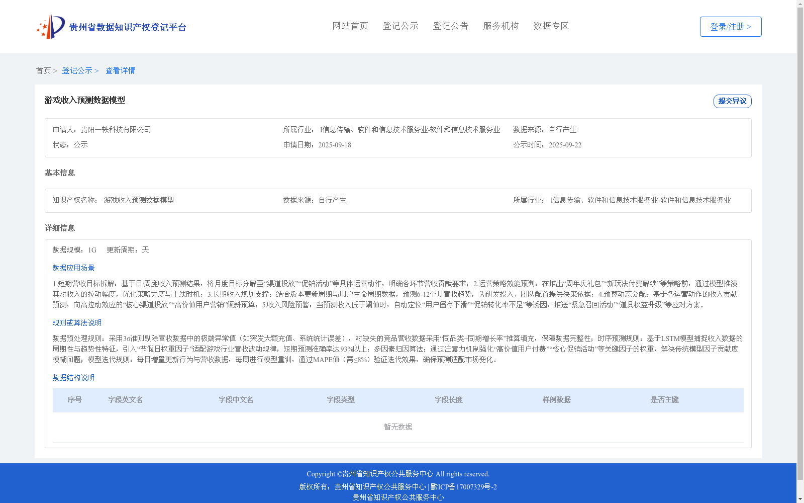Open the 登记公告 menu item

coord(451,26)
